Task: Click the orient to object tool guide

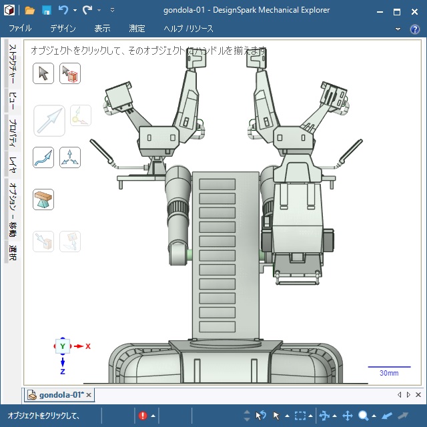Action: pyautogui.click(x=70, y=242)
